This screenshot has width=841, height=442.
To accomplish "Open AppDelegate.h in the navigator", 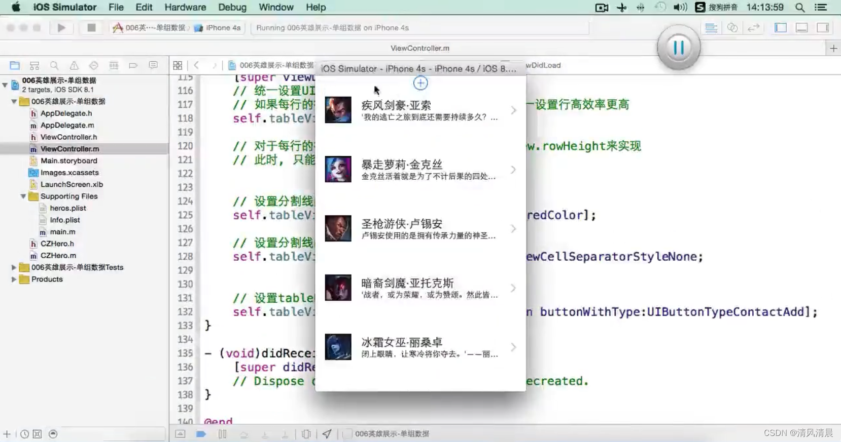I will click(66, 113).
